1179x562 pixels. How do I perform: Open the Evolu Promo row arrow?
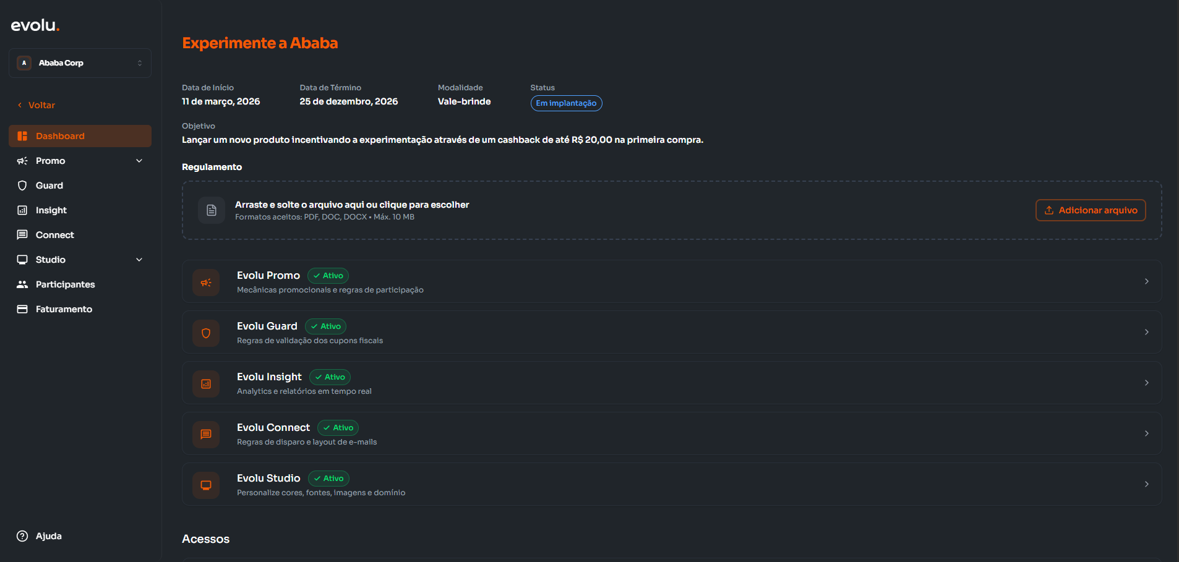click(x=1146, y=281)
